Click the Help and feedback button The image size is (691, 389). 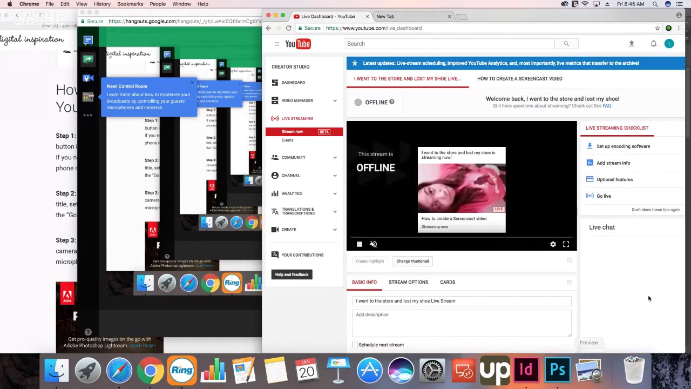coord(292,274)
